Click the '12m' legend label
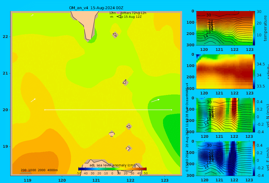The image size is (269, 183). [x=112, y=13]
